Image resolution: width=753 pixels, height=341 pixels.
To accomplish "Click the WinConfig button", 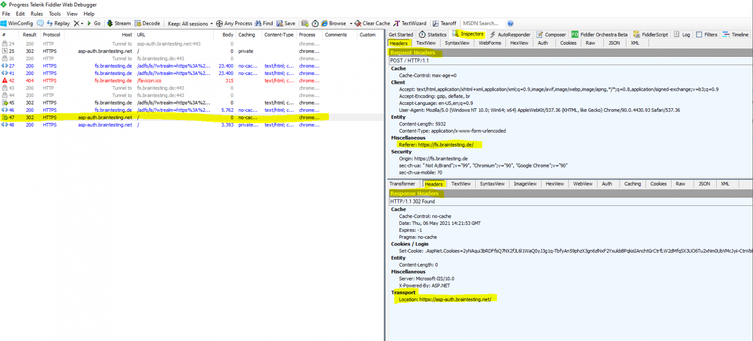I will pyautogui.click(x=18, y=23).
